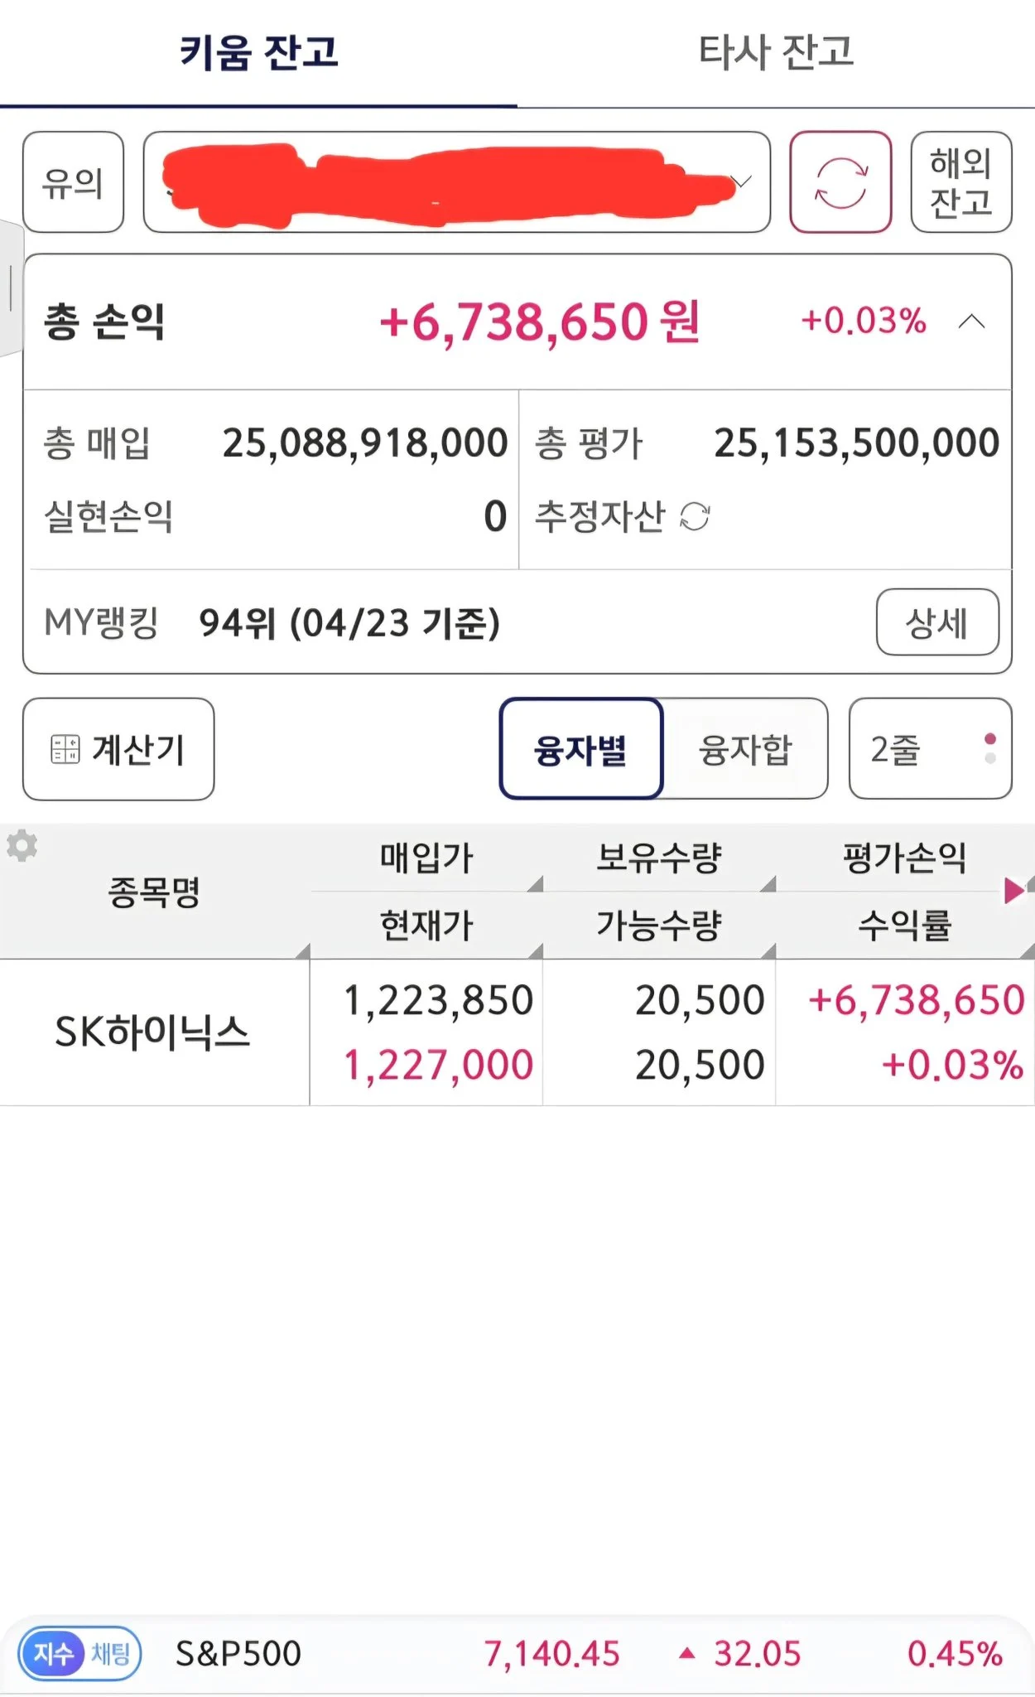This screenshot has width=1035, height=1697.
Task: Open 해외 잔고 overseas balance
Action: (960, 182)
